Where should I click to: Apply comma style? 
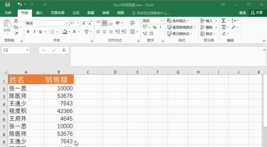(160, 27)
